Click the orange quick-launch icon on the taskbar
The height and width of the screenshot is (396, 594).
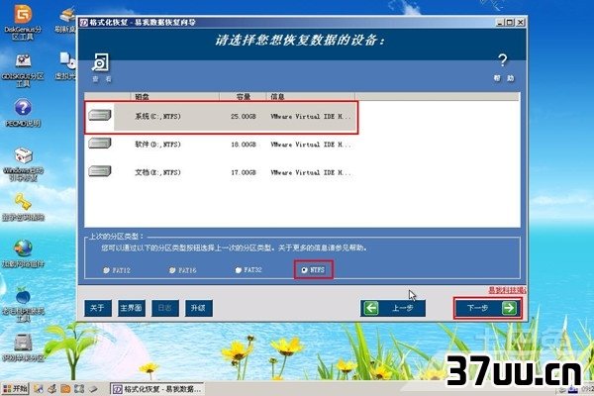click(65, 388)
